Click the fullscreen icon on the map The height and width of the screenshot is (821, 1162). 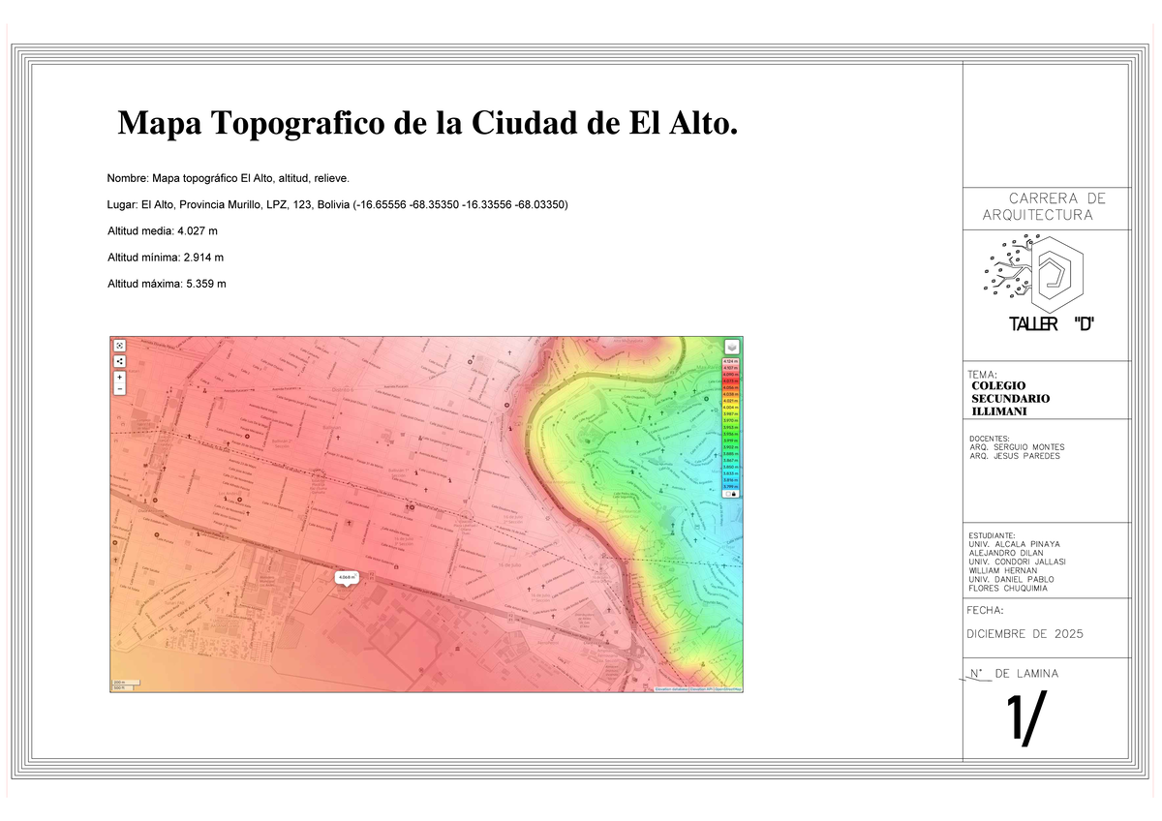(119, 346)
